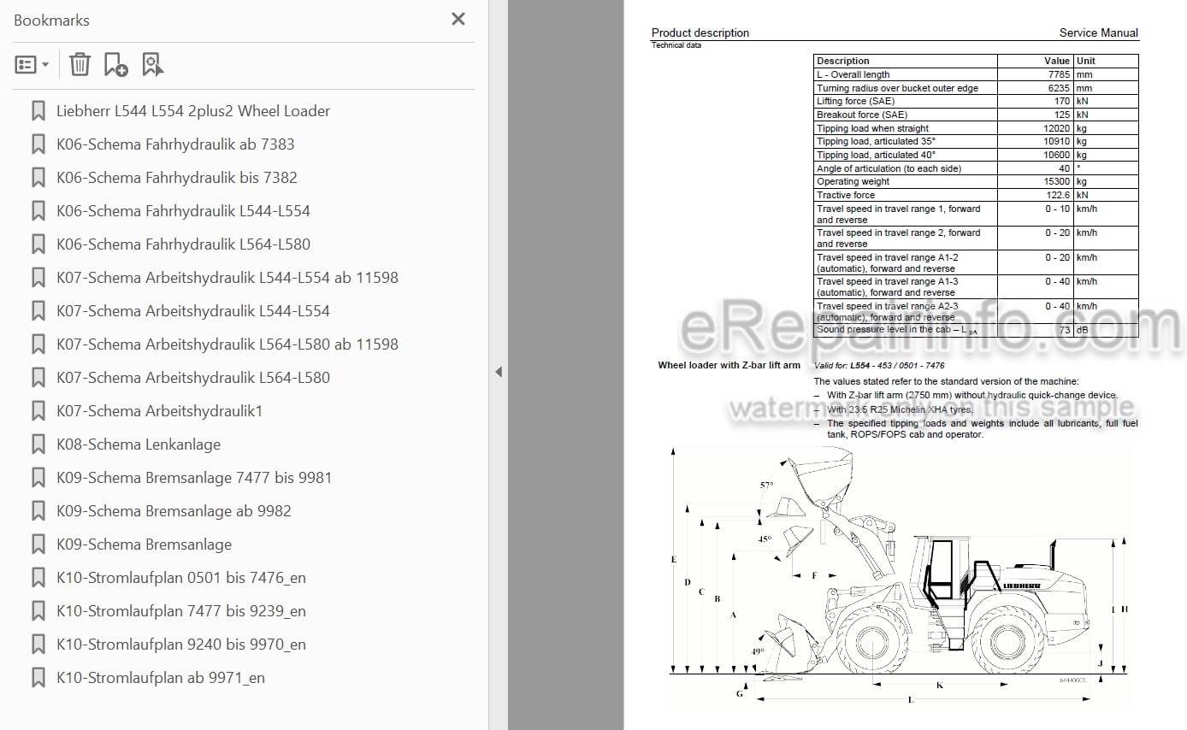Select the K09-Schema Bremsanlage bookmark with no serial range

[144, 545]
